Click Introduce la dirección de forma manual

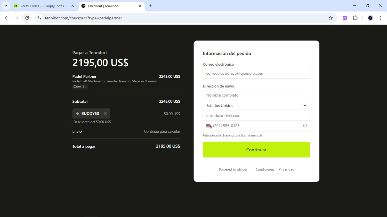pyautogui.click(x=232, y=135)
